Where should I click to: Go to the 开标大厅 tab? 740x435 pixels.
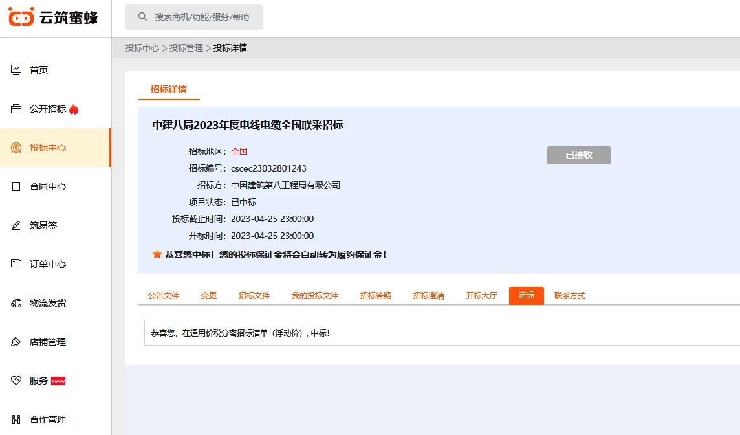tap(481, 296)
